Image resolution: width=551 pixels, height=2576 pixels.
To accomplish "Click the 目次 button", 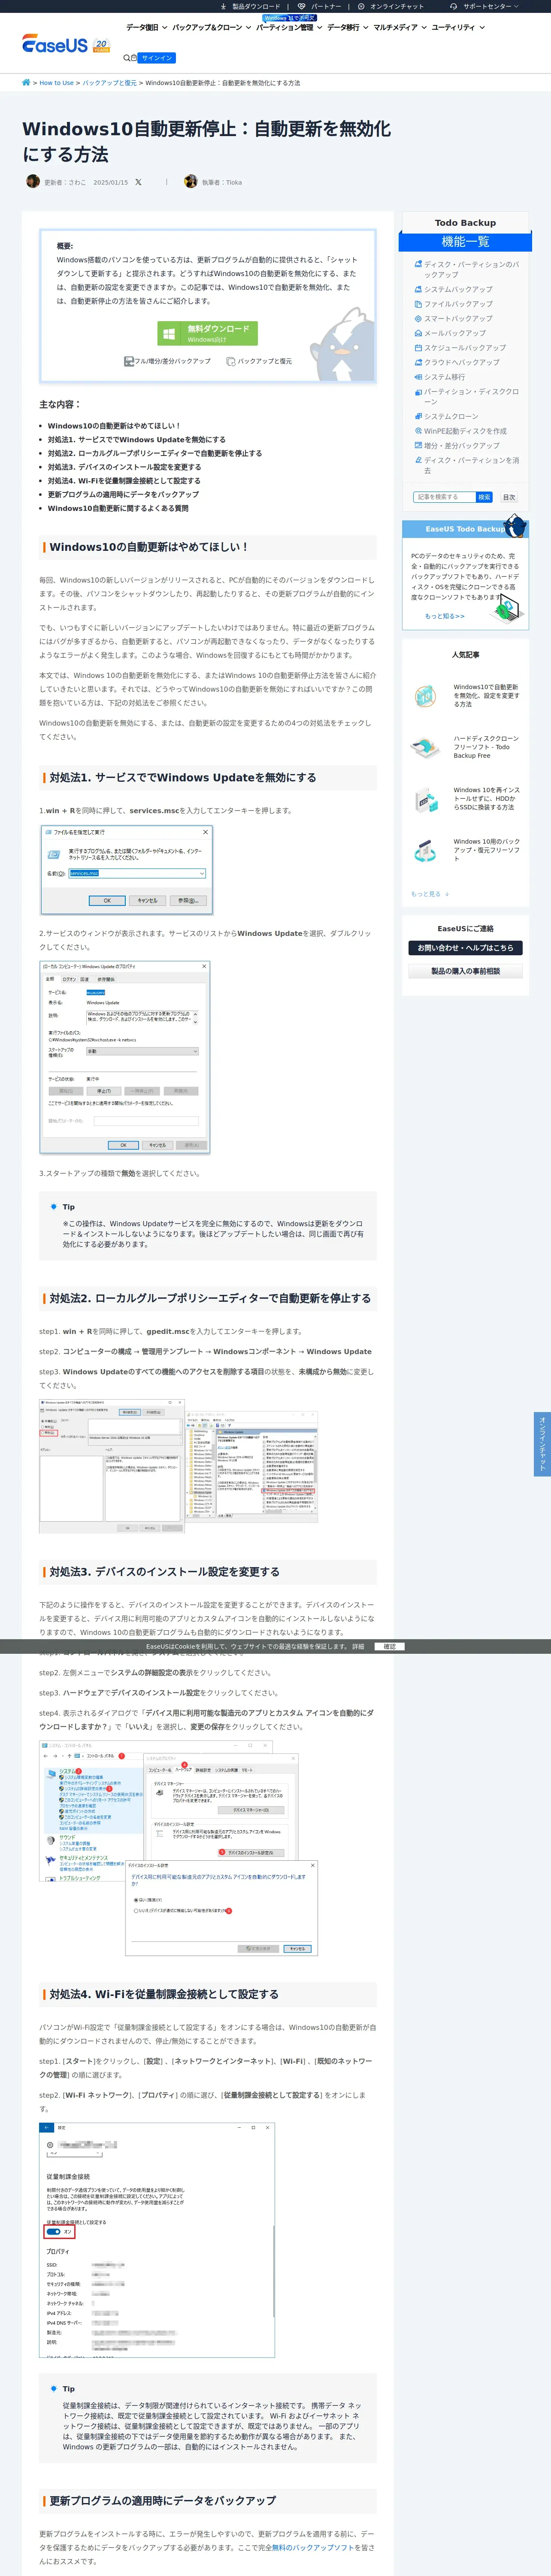I will click(509, 497).
